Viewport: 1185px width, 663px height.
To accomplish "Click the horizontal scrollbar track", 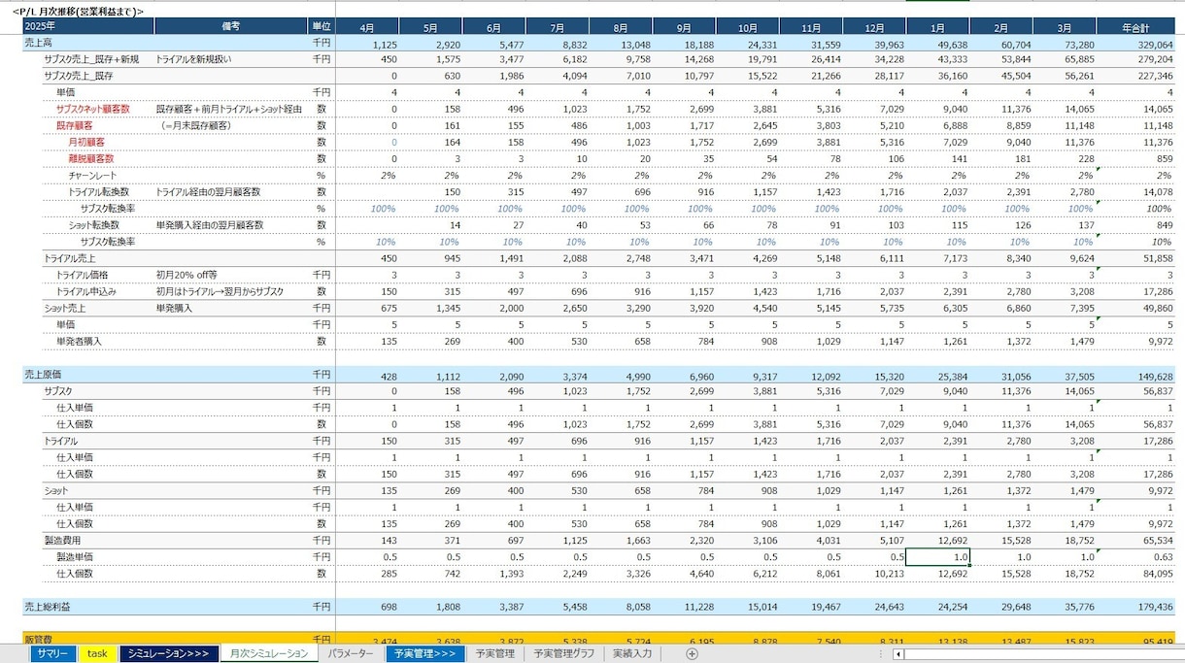I will pyautogui.click(x=1044, y=654).
